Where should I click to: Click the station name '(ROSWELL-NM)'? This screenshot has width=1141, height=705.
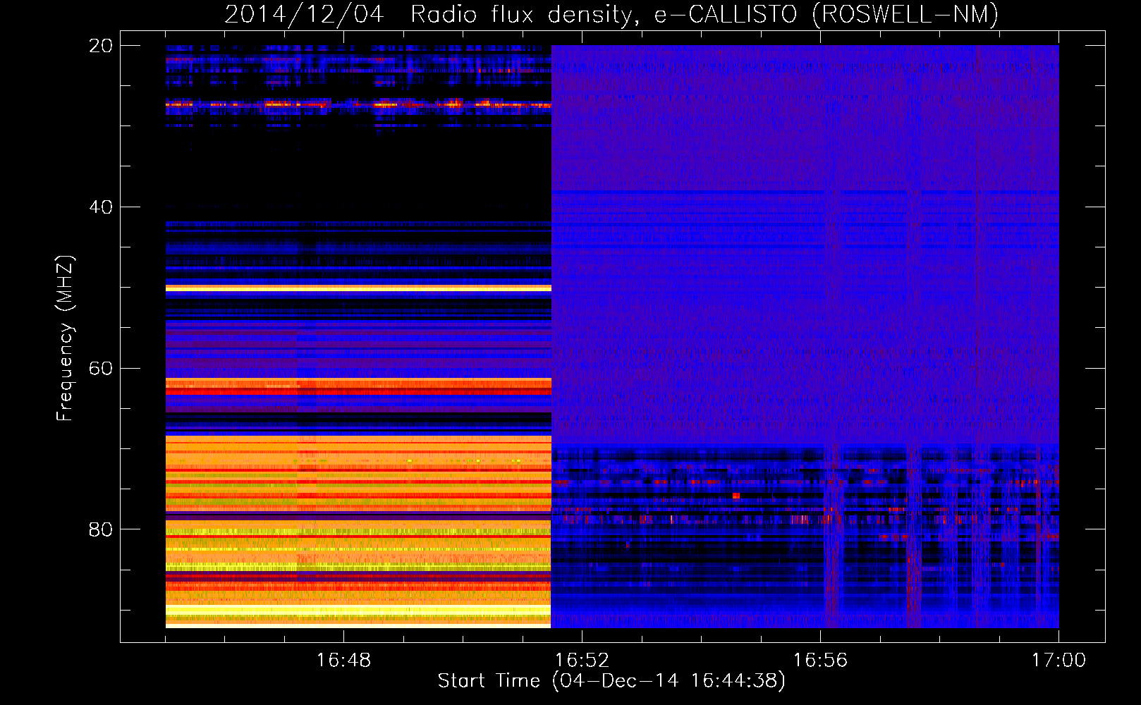[x=905, y=15]
